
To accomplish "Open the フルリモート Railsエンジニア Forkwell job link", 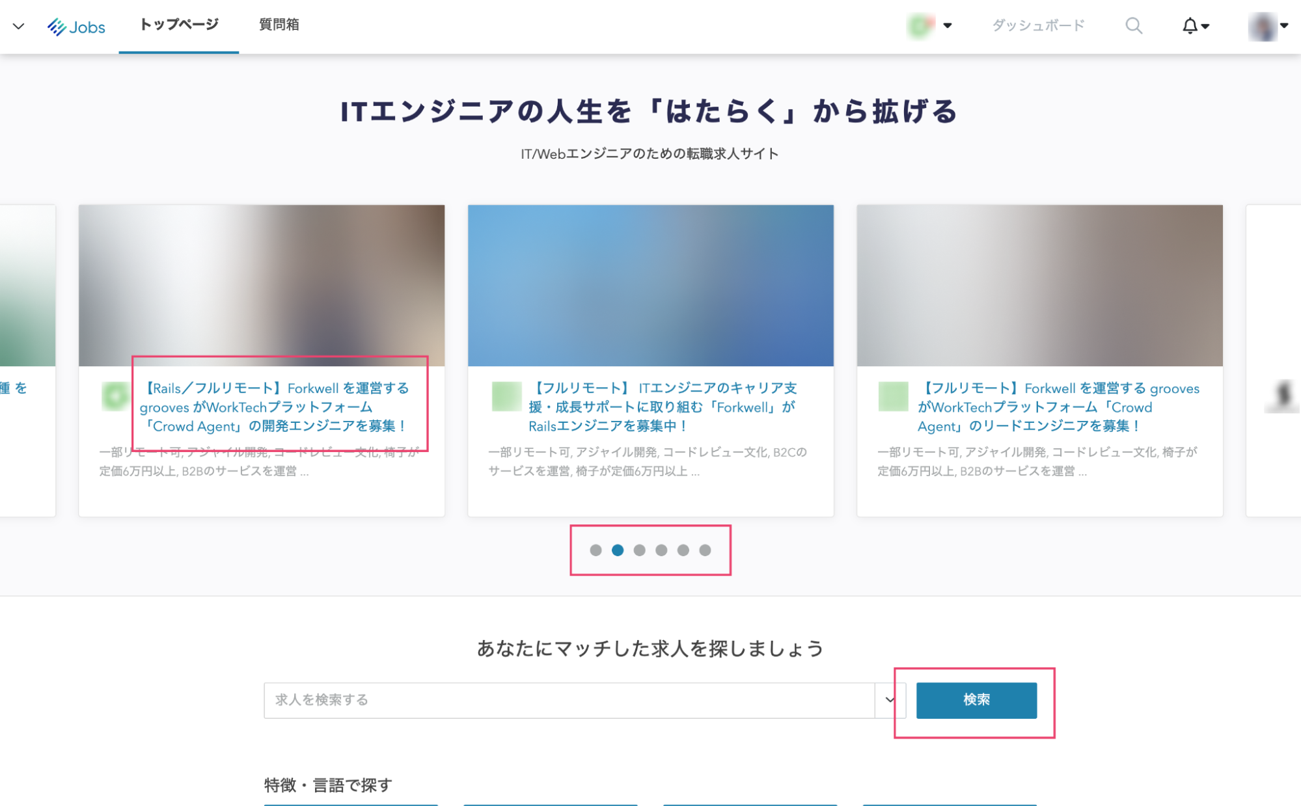I will [663, 407].
